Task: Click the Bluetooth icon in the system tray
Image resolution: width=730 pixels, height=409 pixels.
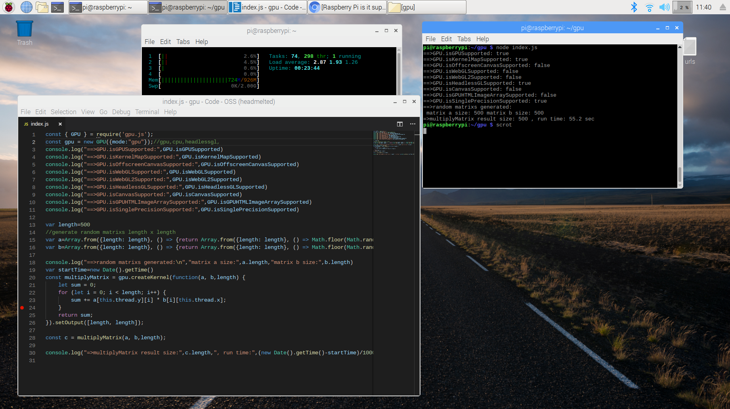Action: click(x=633, y=7)
